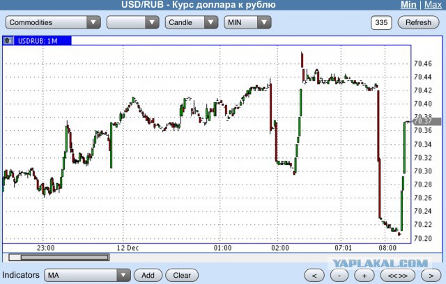
Task: Zoom in chart with plus button
Action: point(364,275)
